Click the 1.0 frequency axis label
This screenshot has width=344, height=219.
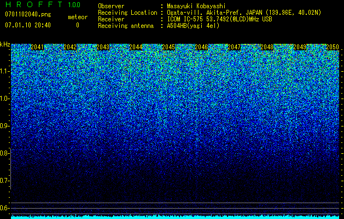(4, 99)
